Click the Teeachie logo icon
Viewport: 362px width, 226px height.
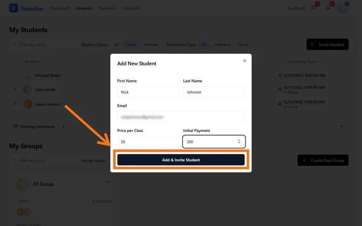coord(14,8)
